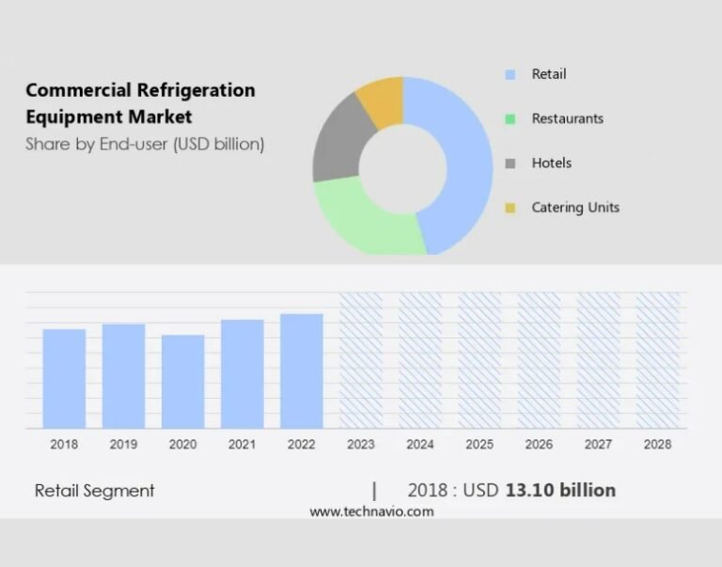Select the Restaurants legend label

pyautogui.click(x=567, y=118)
